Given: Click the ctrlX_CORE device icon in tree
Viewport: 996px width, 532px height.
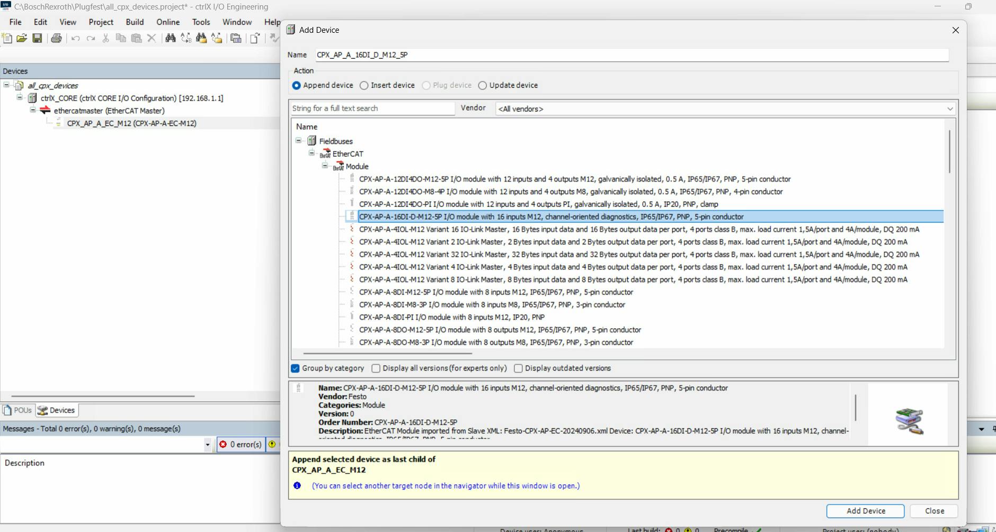Looking at the screenshot, I should click(32, 98).
